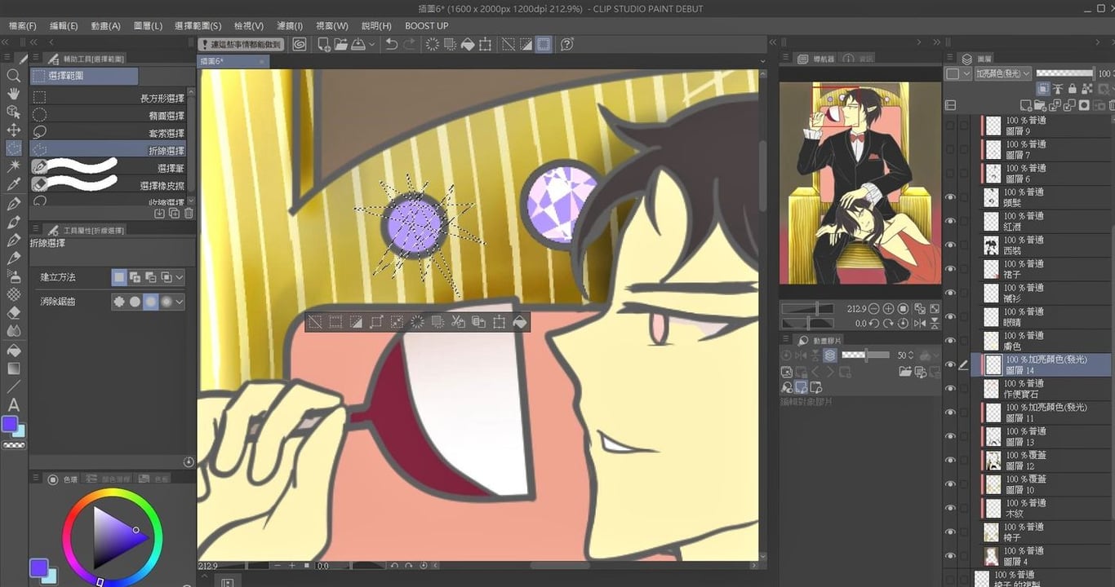Click the 連這些事情都能做到 button
Image resolution: width=1115 pixels, height=587 pixels.
coord(242,44)
